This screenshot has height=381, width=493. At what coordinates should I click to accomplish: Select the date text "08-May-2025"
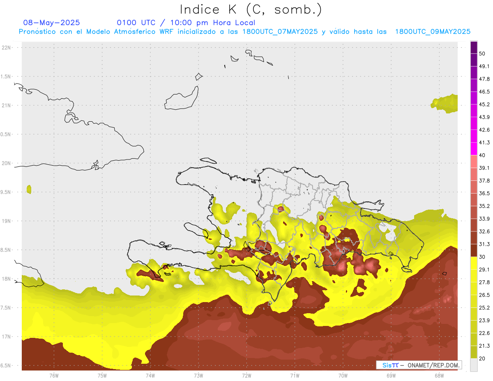point(52,23)
